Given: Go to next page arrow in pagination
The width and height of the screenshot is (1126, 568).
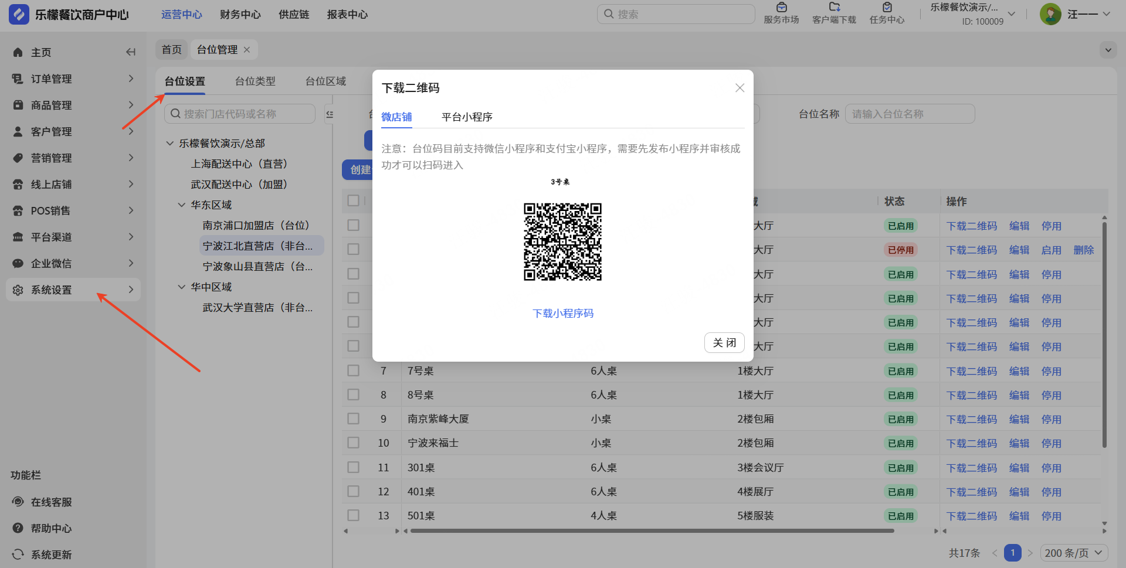Looking at the screenshot, I should (x=1030, y=553).
